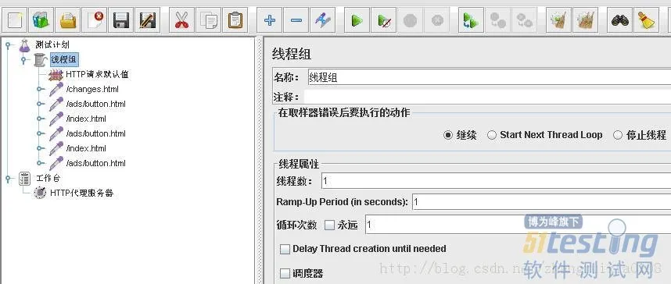This screenshot has height=284, width=671.
Task: Start all remote engines icon
Action: (x=471, y=20)
